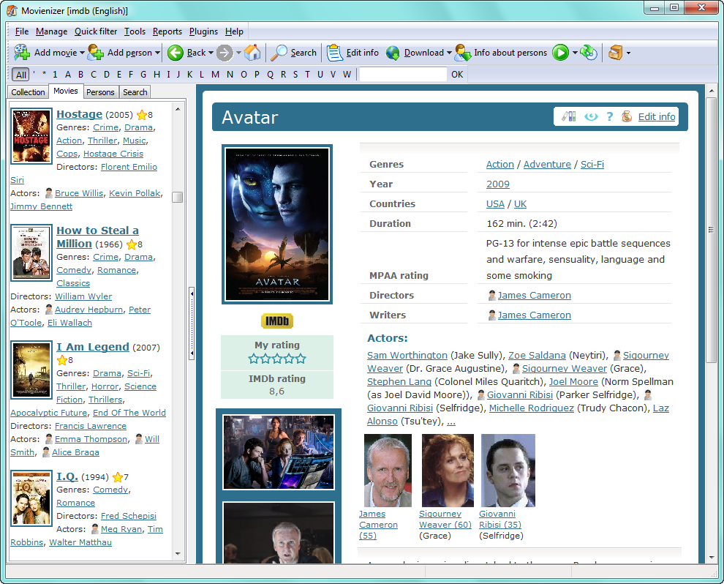
Task: Click the Download globe toolbar icon
Action: coord(393,53)
